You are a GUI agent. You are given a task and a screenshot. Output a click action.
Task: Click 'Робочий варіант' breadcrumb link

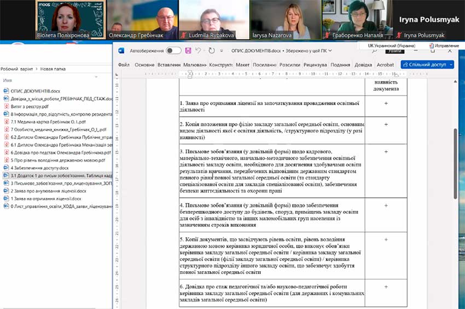pos(16,69)
